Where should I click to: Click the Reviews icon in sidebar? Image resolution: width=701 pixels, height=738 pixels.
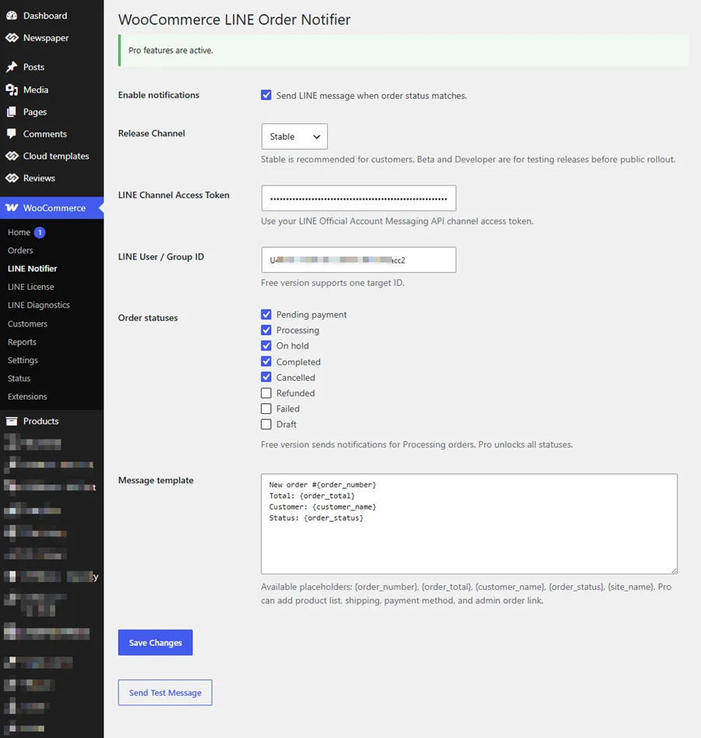[12, 178]
